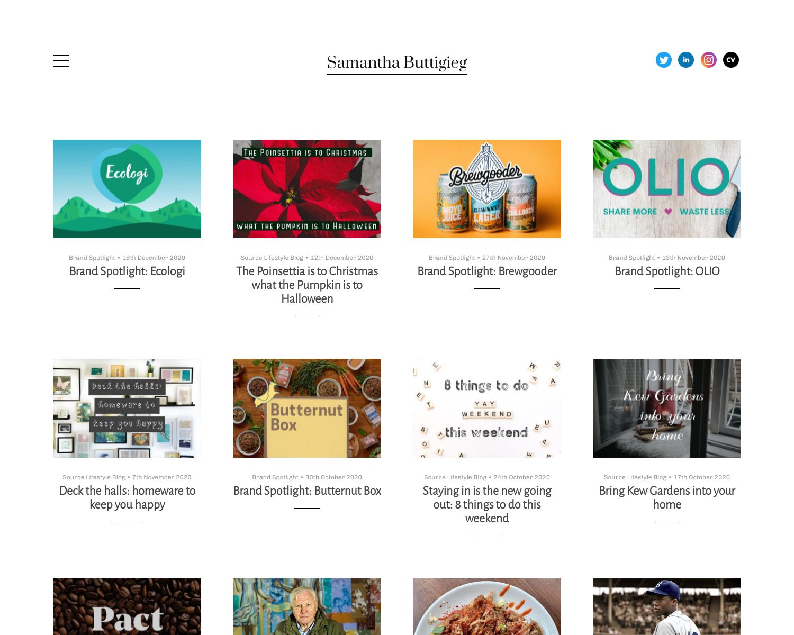Open Brand Spotlight: Brewgooder title
The width and height of the screenshot is (794, 635).
pos(487,271)
